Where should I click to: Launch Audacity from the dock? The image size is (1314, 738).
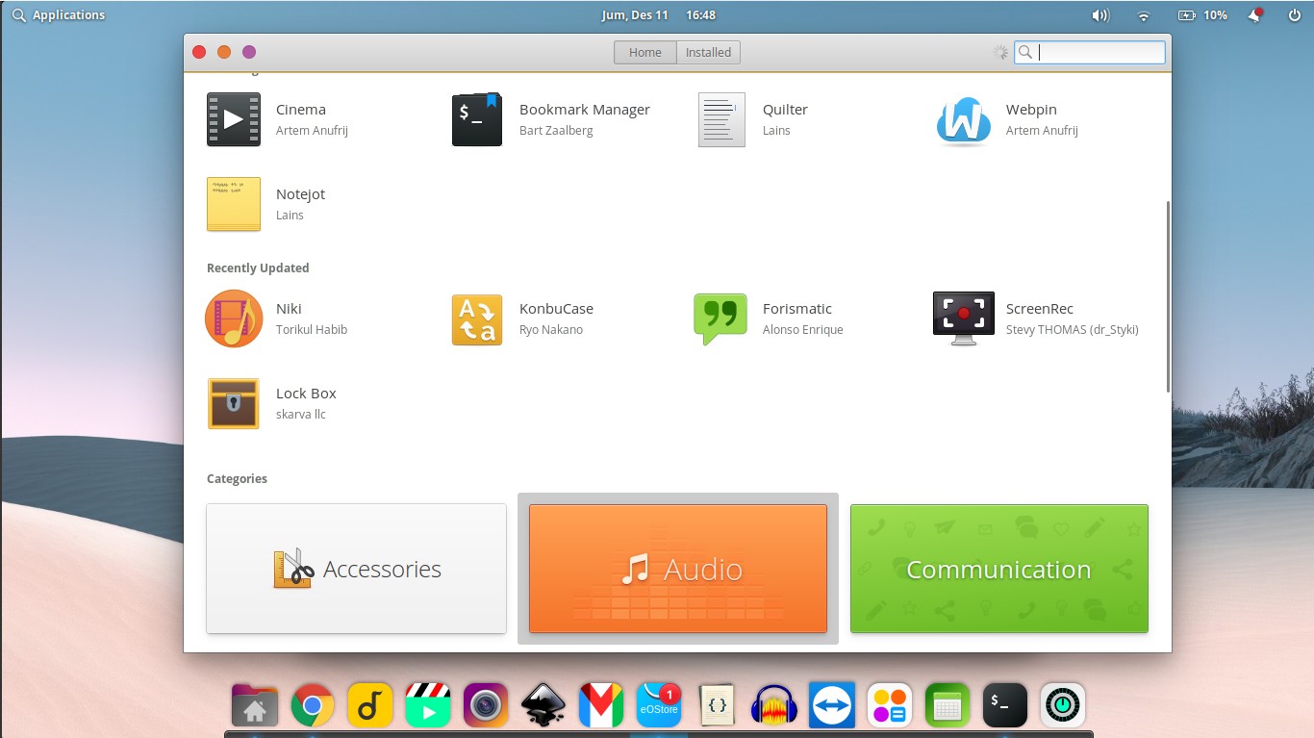[774, 706]
